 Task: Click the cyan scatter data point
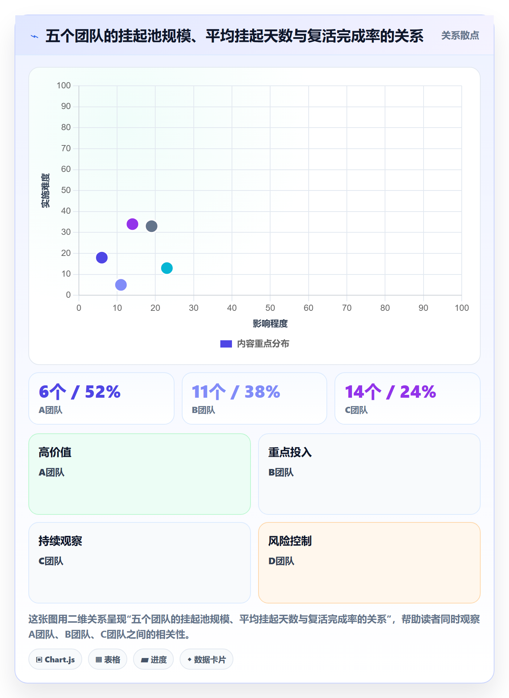(167, 268)
